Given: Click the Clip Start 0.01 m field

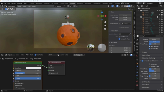Looking at the screenshot, I should [x=125, y=18].
